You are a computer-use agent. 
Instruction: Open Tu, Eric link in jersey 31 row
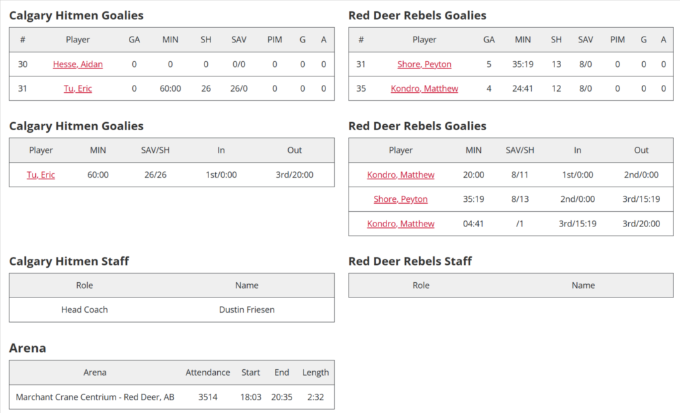tap(78, 88)
